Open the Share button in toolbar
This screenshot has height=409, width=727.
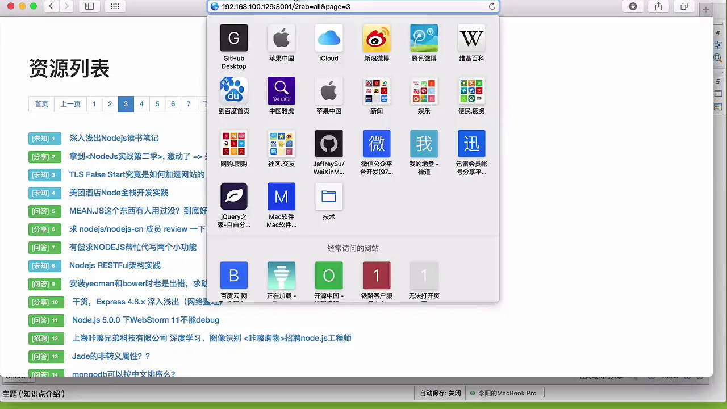coord(659,6)
